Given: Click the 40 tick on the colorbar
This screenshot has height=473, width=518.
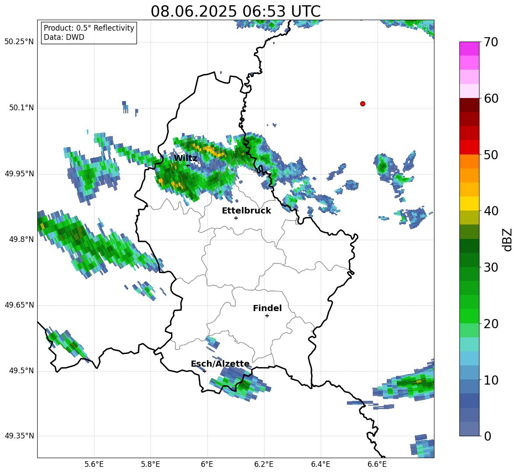Looking at the screenshot, I should click(491, 211).
